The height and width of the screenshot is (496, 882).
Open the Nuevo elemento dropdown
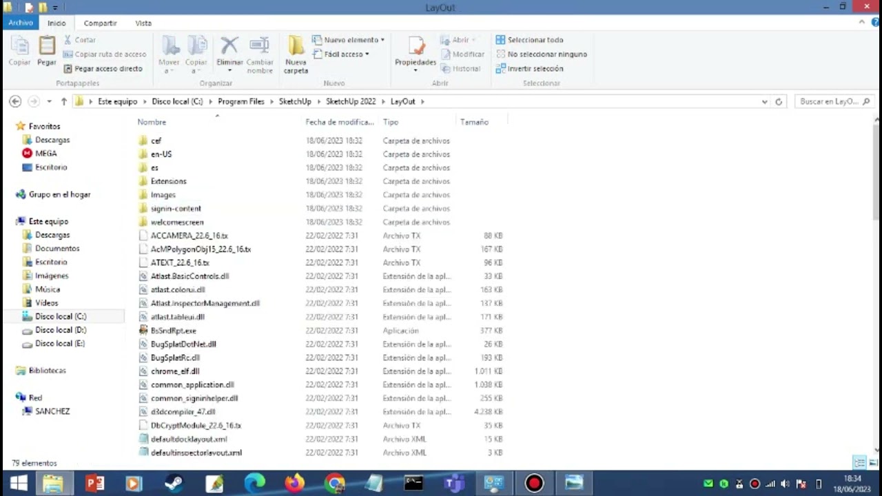[348, 40]
